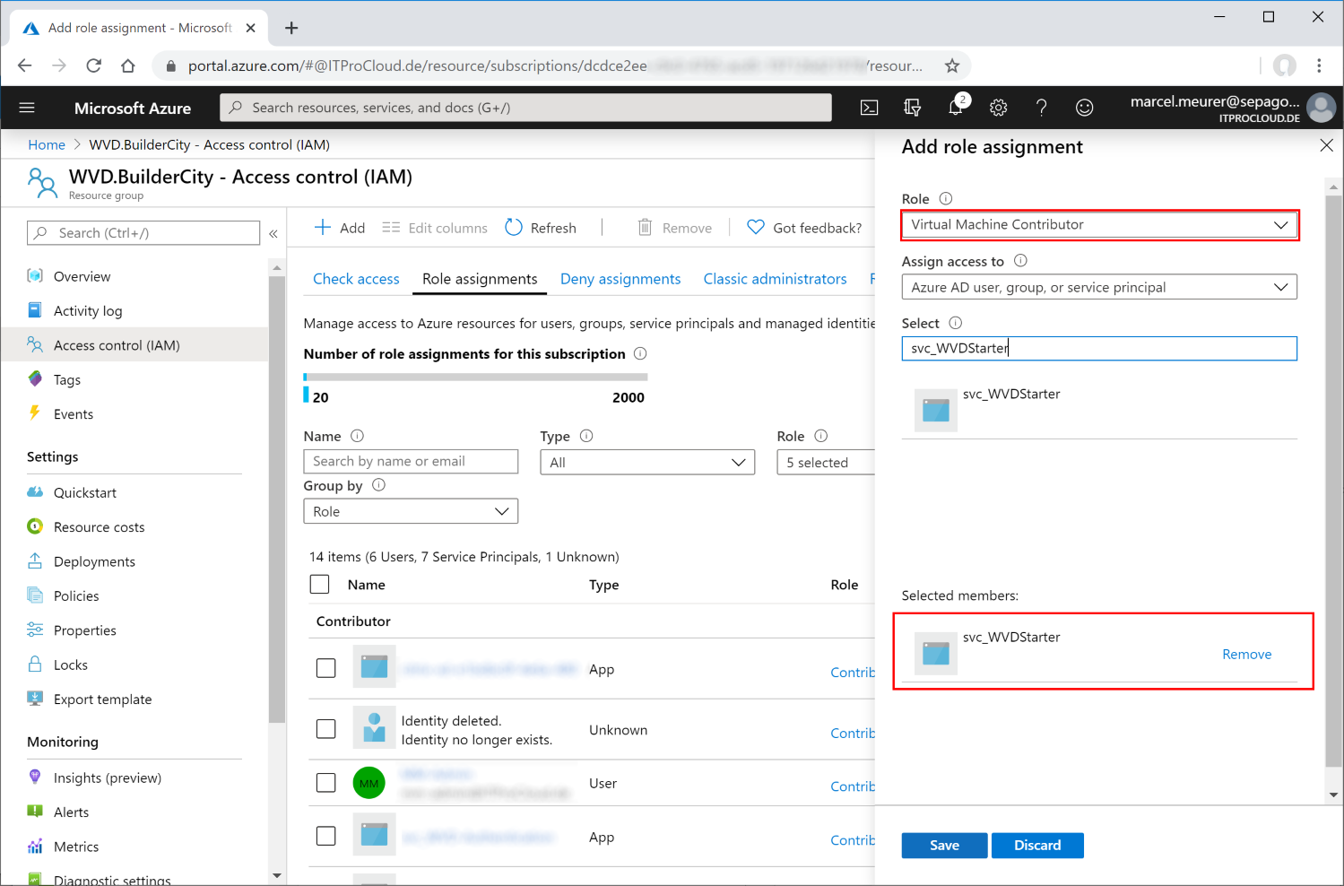
Task: Focus the Search by name or email field
Action: click(411, 461)
